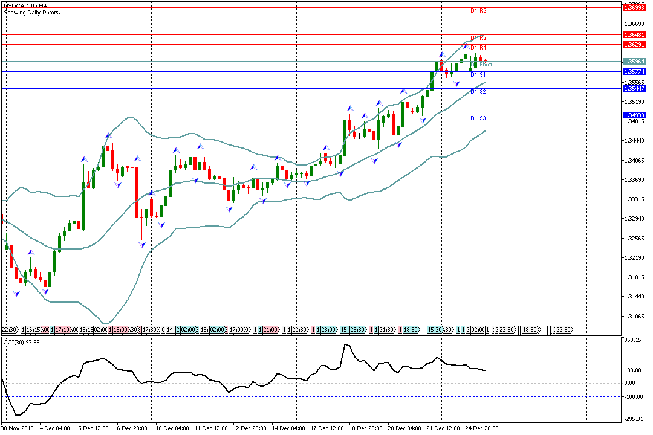Click the 1.36690 price axis value
The image size is (653, 435).
(x=634, y=24)
